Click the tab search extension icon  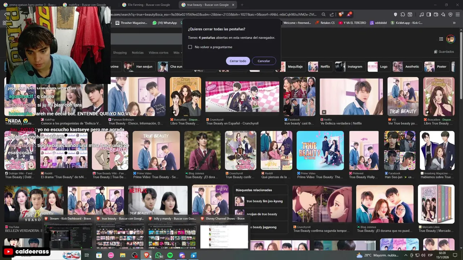pos(410,14)
